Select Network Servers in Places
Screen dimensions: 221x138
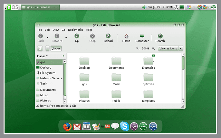[49, 78]
